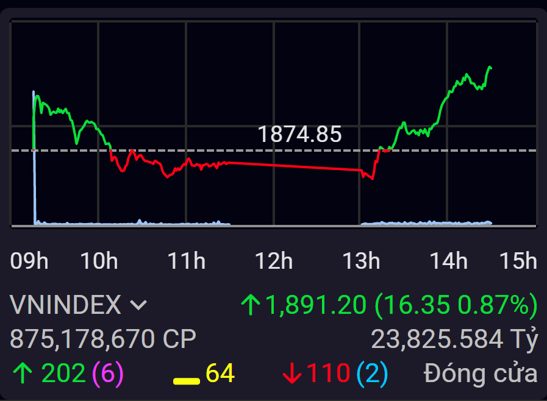The image size is (547, 401).
Task: Click the yellow unchanged dash icon
Action: click(187, 381)
